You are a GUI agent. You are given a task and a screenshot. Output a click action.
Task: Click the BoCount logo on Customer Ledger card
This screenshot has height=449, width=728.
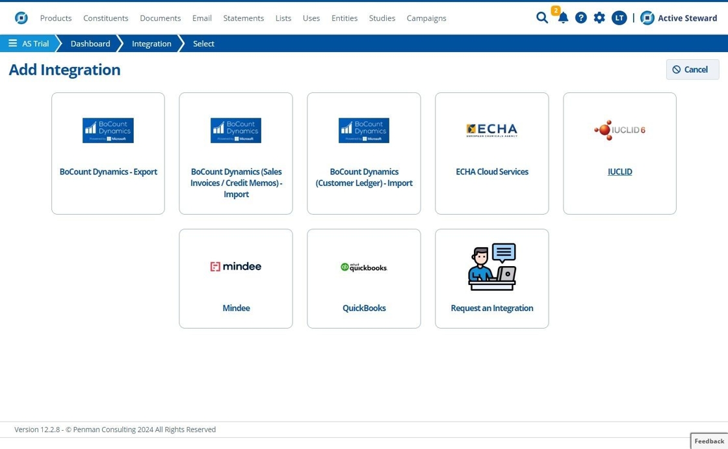click(x=364, y=130)
